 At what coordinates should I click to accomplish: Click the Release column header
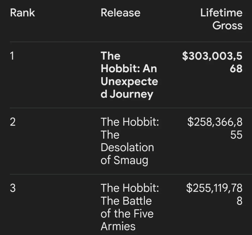120,13
